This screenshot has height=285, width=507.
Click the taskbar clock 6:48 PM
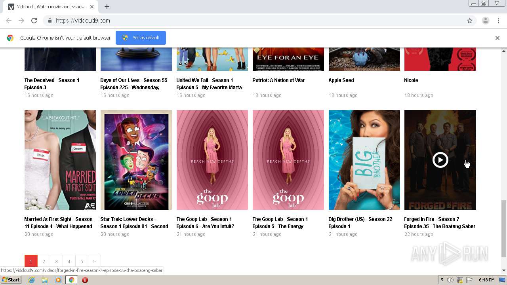pos(486,280)
